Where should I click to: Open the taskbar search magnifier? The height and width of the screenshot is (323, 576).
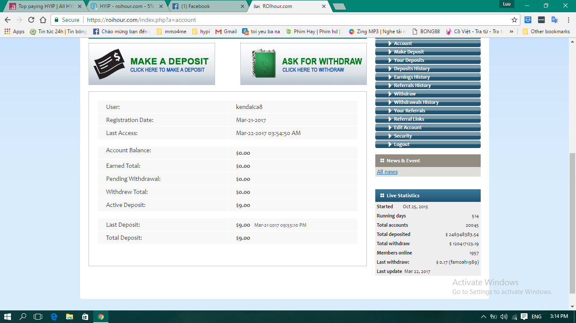tap(23, 317)
